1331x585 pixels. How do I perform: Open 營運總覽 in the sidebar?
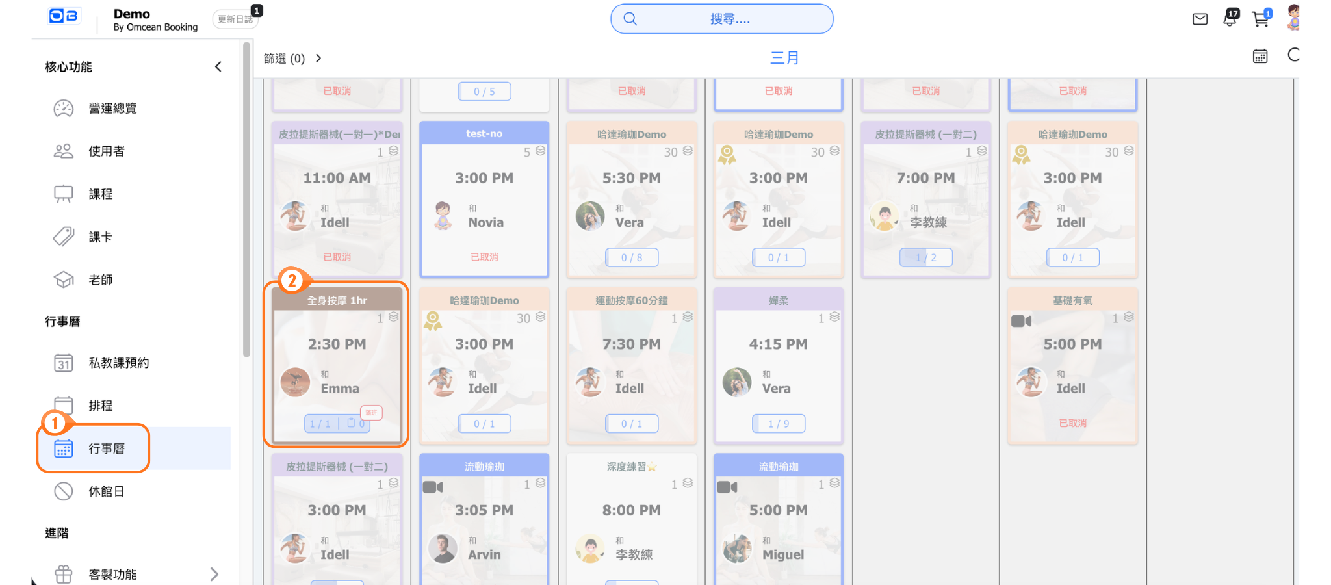tap(112, 109)
